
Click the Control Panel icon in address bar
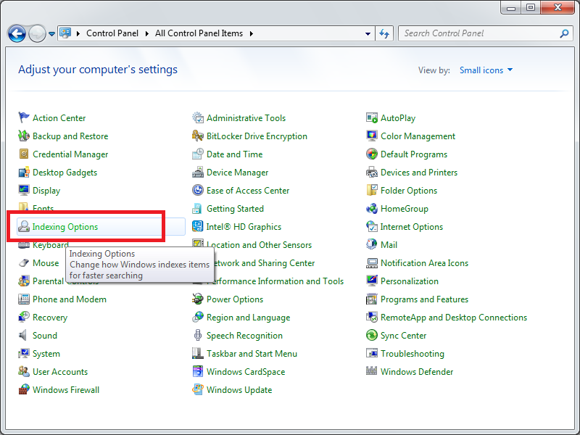coord(65,33)
